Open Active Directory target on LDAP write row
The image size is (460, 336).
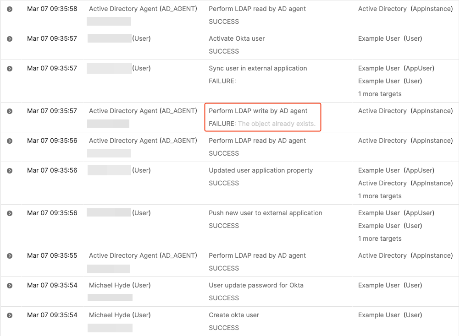382,111
